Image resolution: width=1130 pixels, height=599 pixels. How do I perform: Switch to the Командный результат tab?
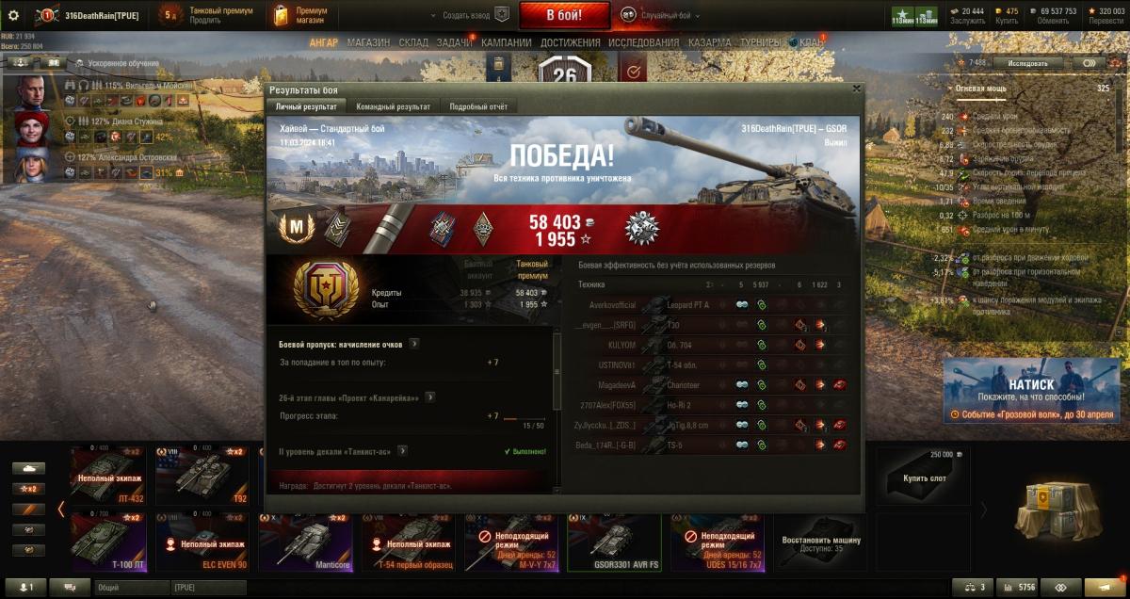[394, 106]
